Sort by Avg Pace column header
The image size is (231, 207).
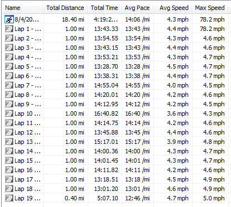[x=137, y=8]
